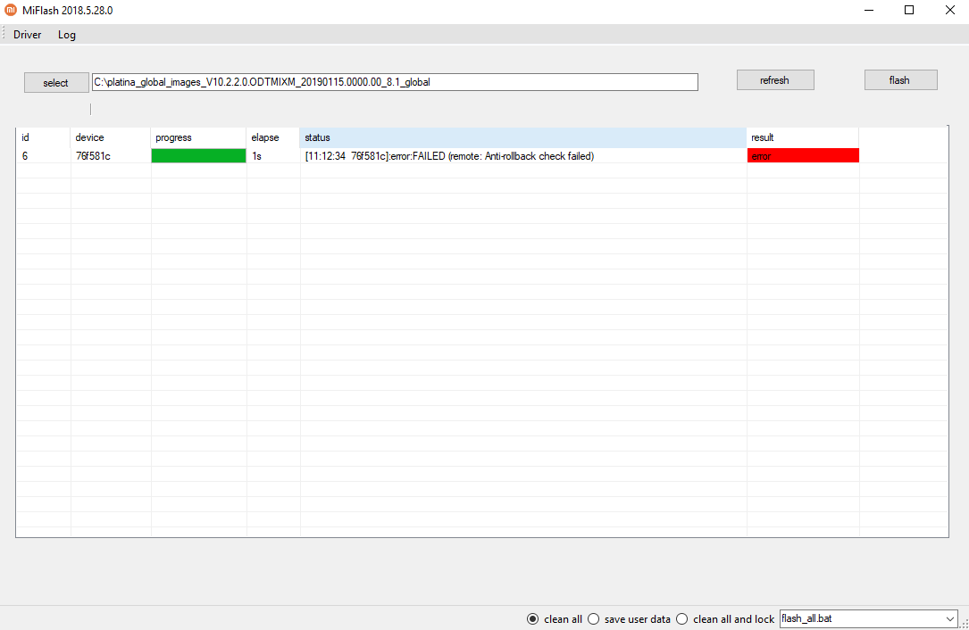Click the id column header
The height and width of the screenshot is (630, 969).
pyautogui.click(x=43, y=137)
